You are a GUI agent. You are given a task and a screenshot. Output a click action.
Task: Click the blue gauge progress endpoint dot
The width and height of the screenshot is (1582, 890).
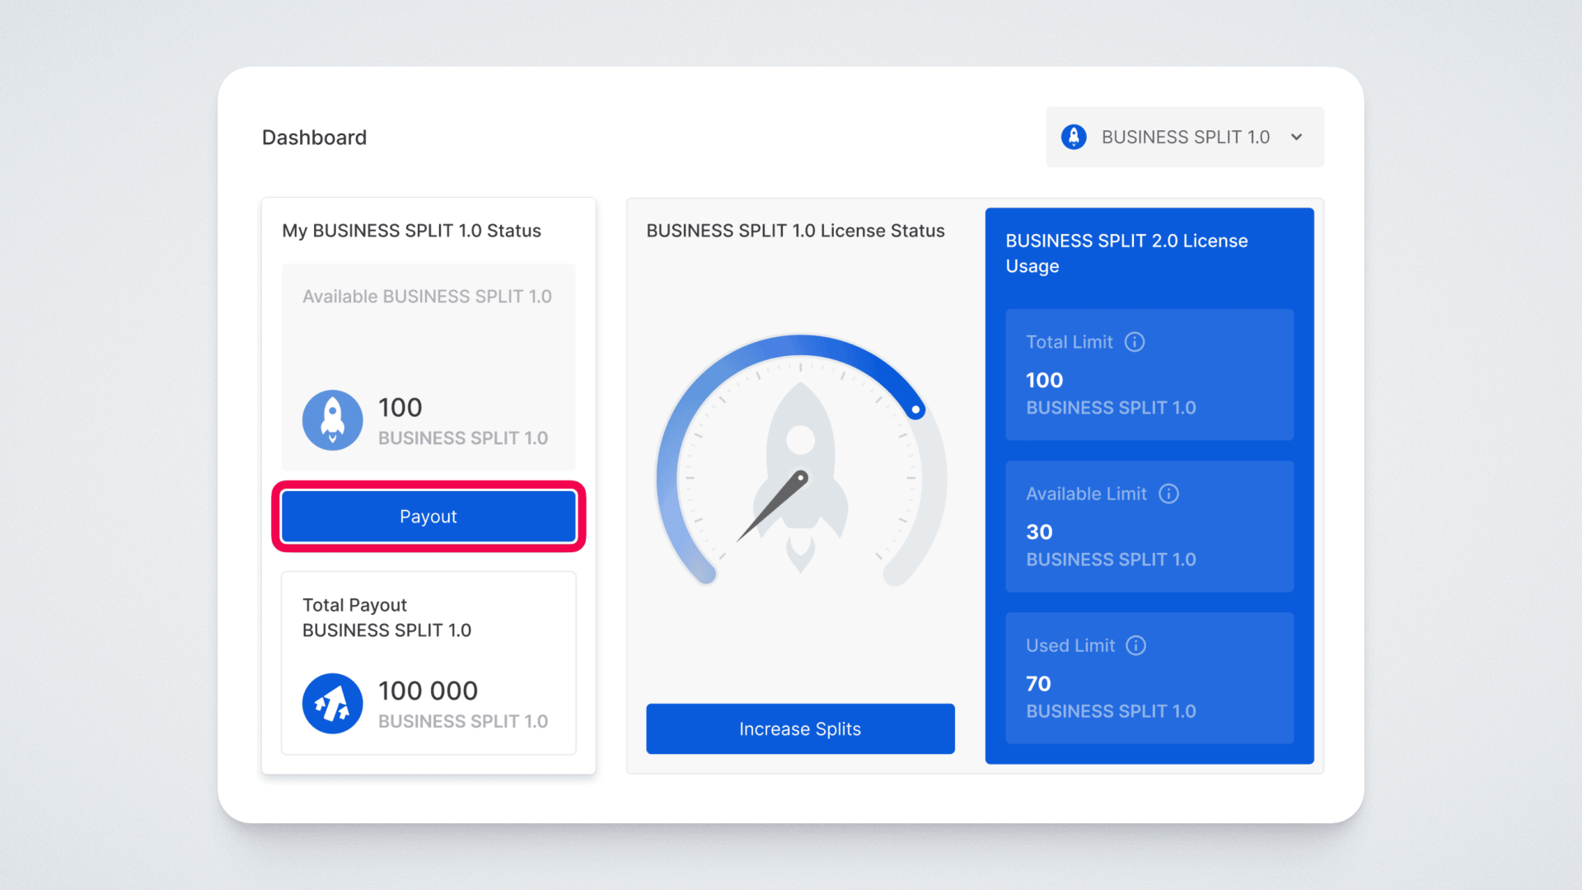tap(915, 410)
